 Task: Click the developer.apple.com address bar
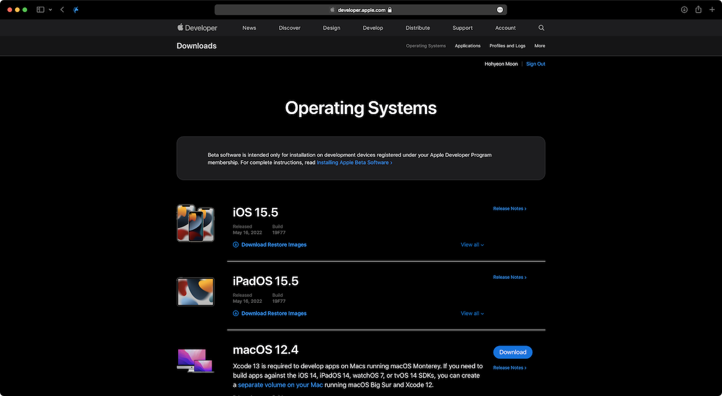(x=361, y=10)
